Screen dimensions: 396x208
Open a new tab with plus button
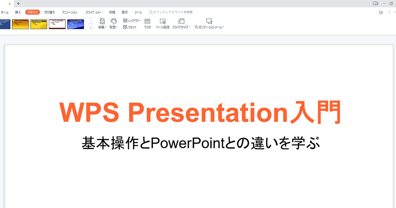coord(18,4)
